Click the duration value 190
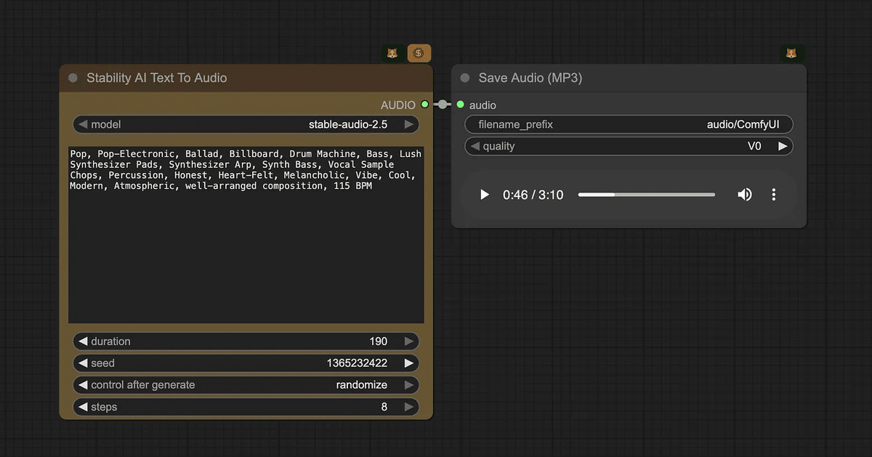This screenshot has width=872, height=457. 378,341
